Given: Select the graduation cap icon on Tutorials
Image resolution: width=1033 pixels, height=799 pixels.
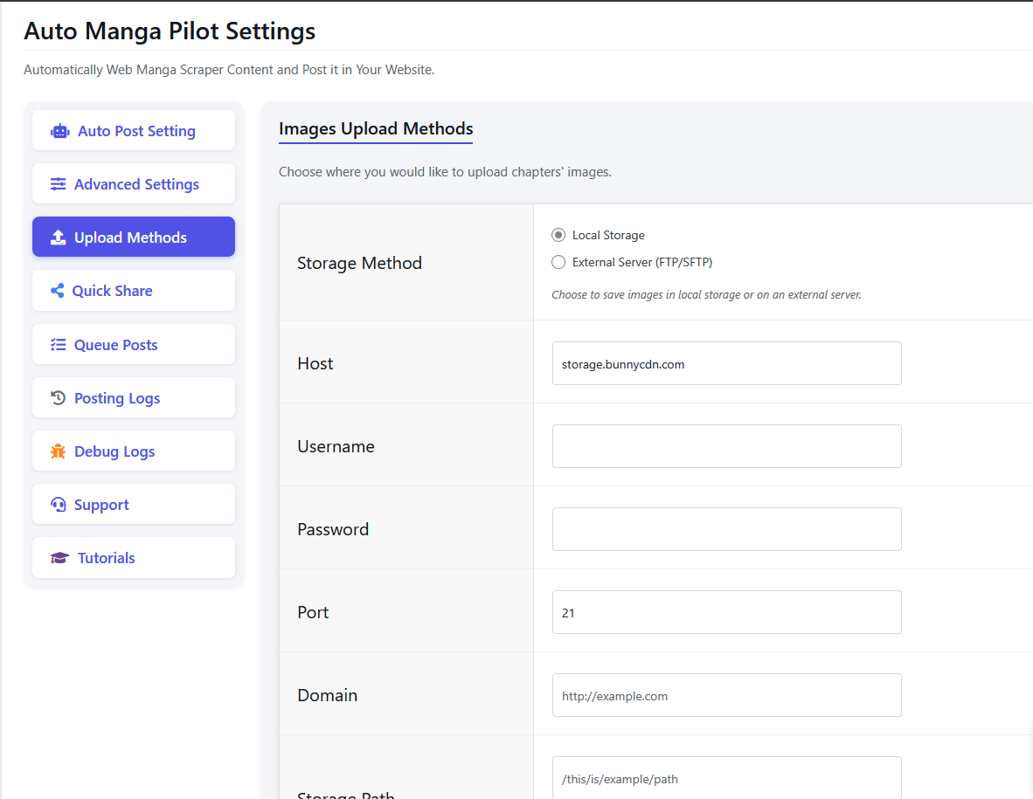Looking at the screenshot, I should click(x=58, y=557).
